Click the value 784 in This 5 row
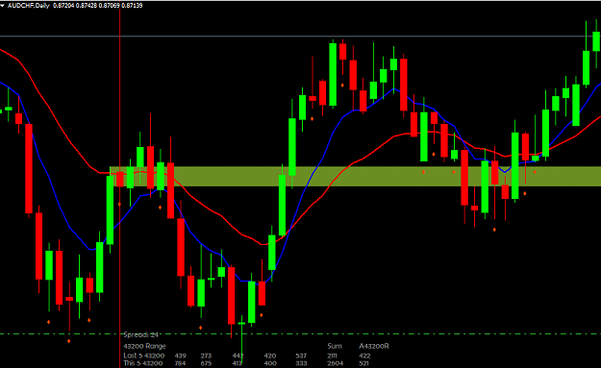Viewport: 601px width, 368px height. tap(180, 363)
